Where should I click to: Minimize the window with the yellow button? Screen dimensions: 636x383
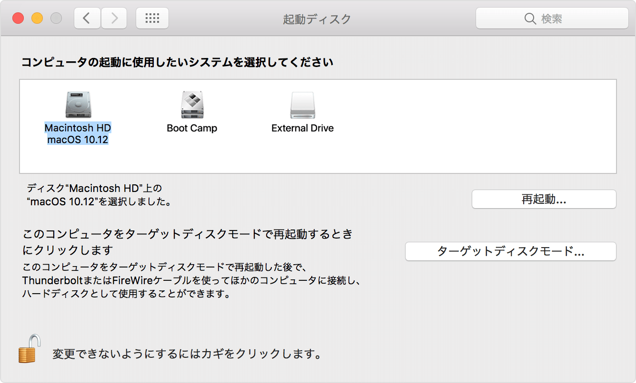[x=37, y=19]
